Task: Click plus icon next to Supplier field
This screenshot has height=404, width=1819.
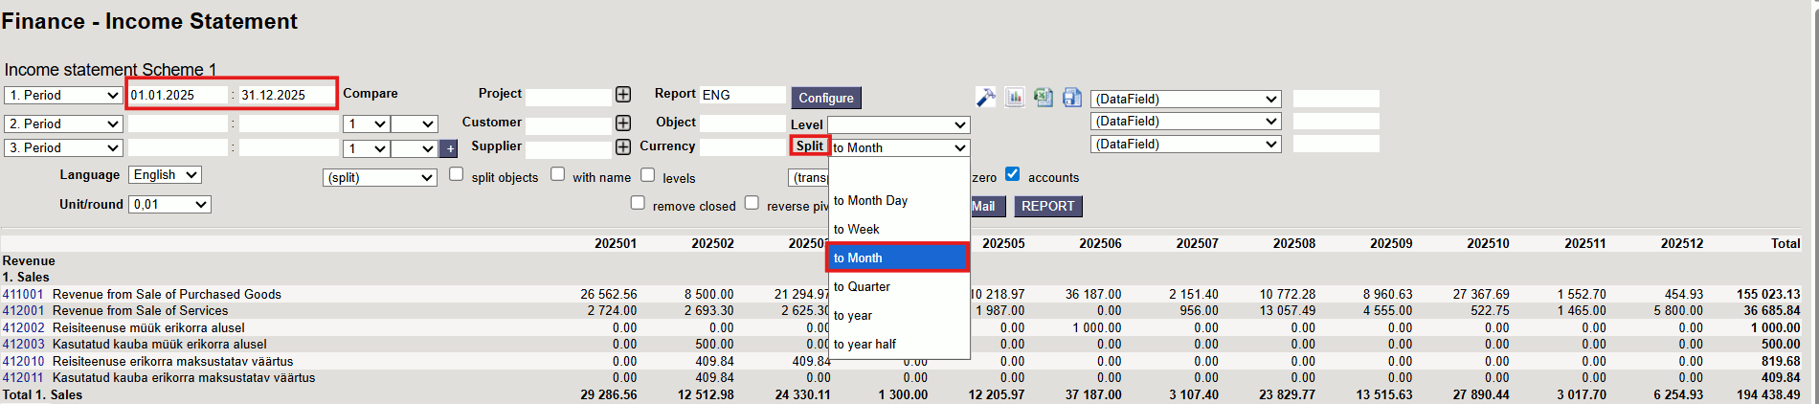Action: [623, 147]
